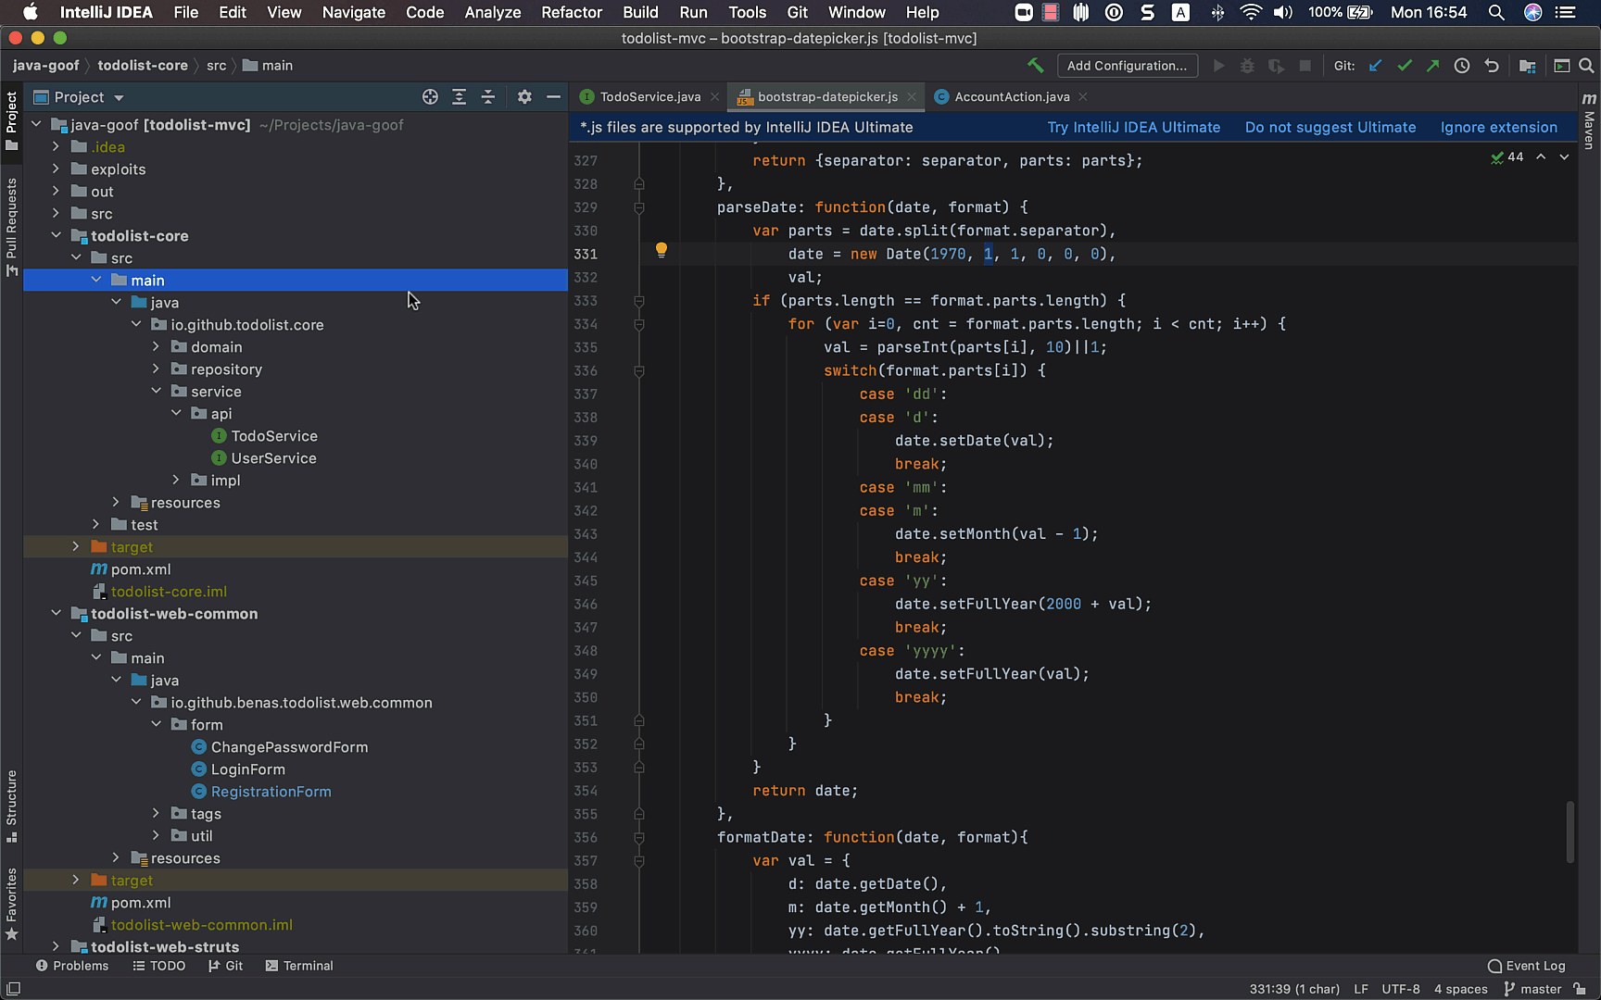Click the Expand All icon in Project panel
Screen dimensions: 1601x1000
459,97
